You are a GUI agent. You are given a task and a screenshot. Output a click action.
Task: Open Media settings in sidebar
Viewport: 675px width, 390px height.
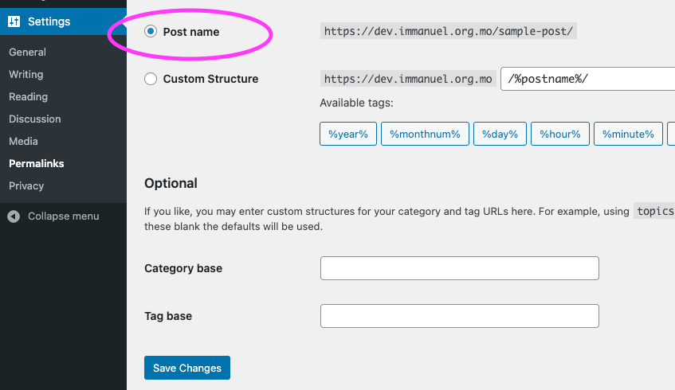pyautogui.click(x=23, y=142)
